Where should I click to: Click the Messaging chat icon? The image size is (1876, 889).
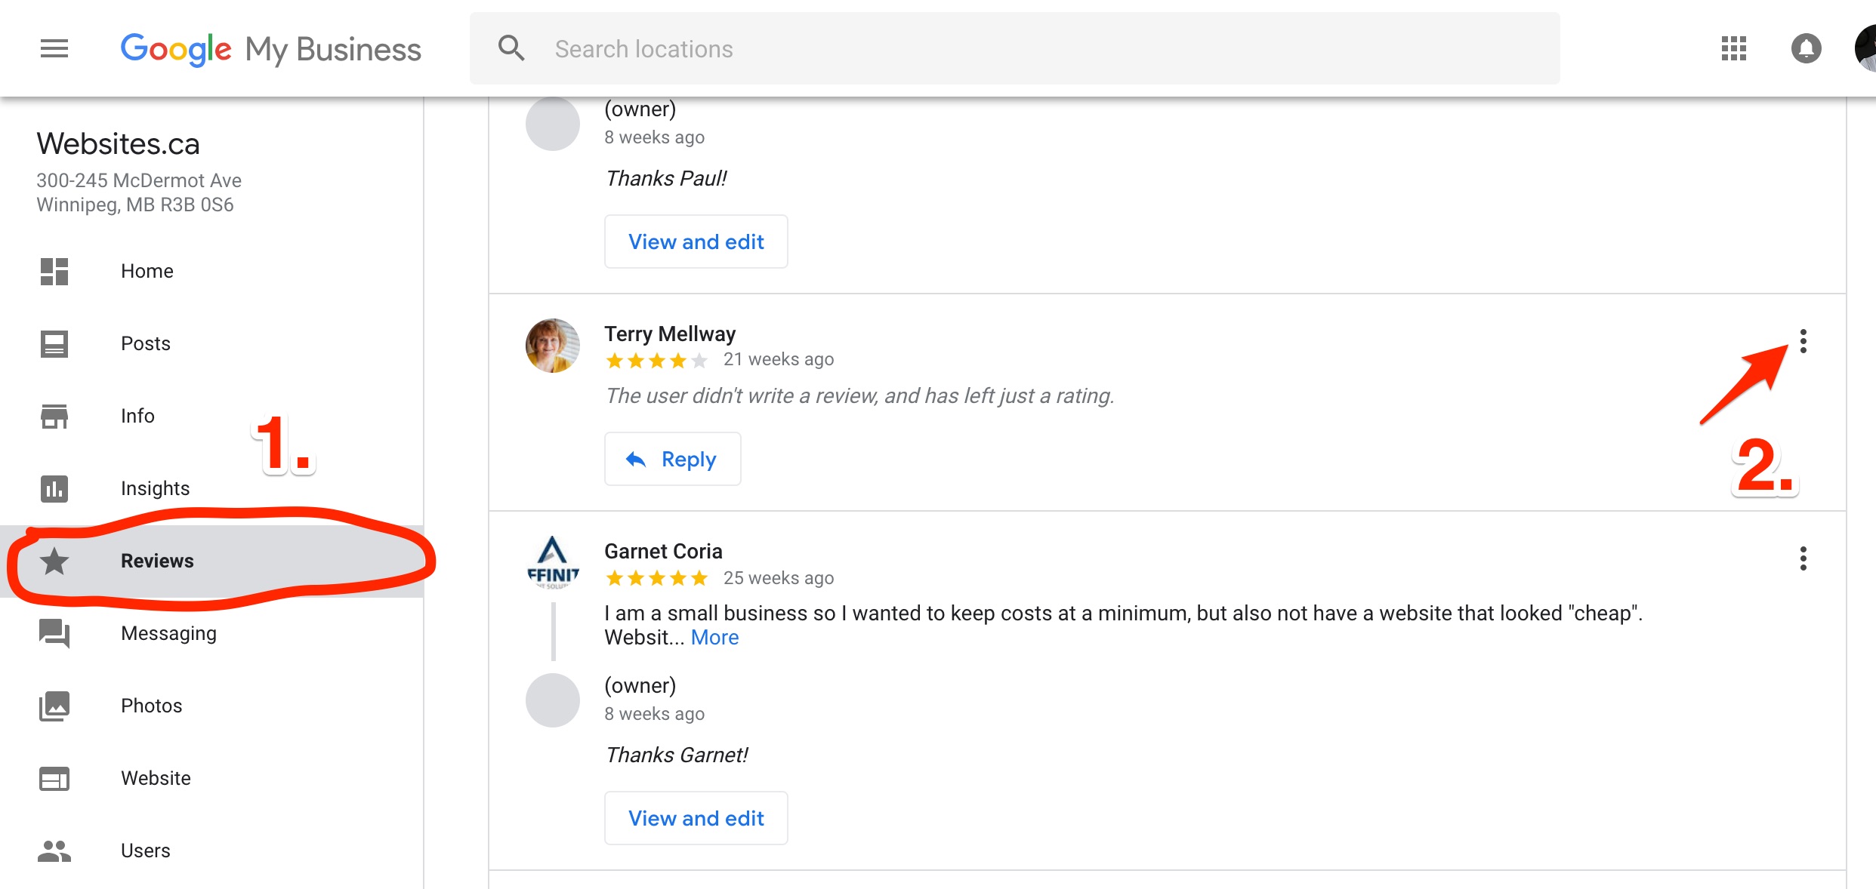coord(54,634)
